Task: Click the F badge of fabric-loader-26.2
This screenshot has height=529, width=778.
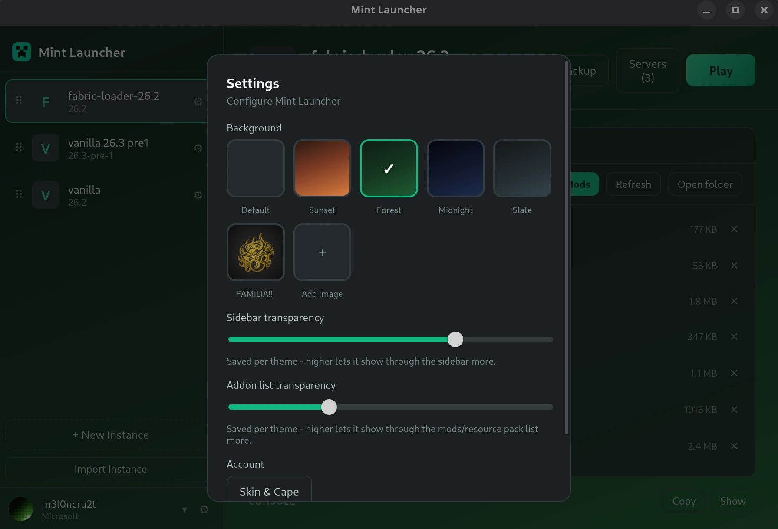Action: (x=46, y=102)
